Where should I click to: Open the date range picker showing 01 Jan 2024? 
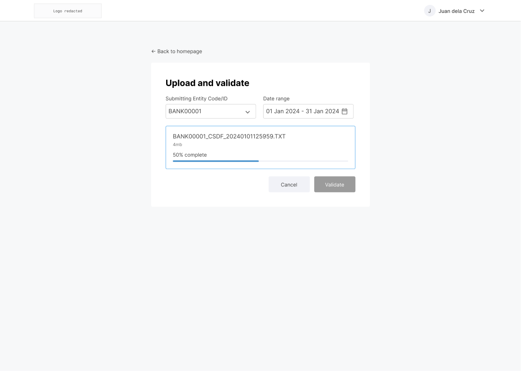(x=308, y=111)
